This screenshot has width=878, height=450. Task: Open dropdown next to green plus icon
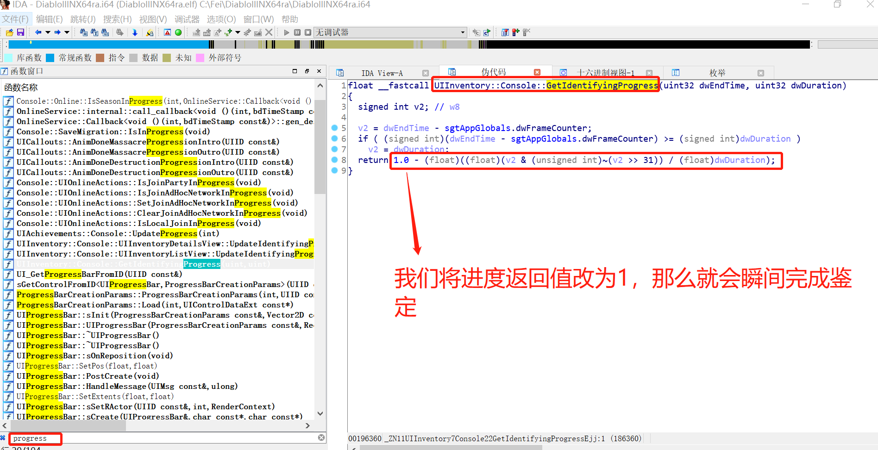pos(238,32)
